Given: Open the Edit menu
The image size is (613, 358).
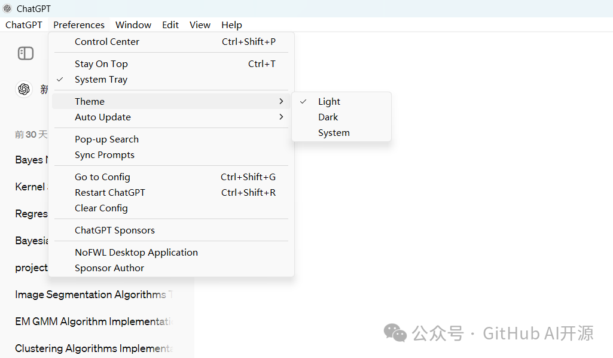Looking at the screenshot, I should [170, 25].
